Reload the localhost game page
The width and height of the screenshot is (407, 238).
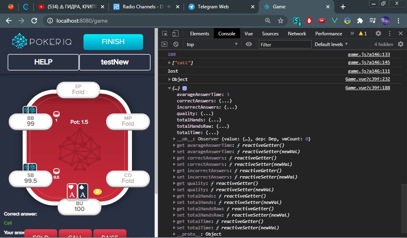click(x=34, y=21)
